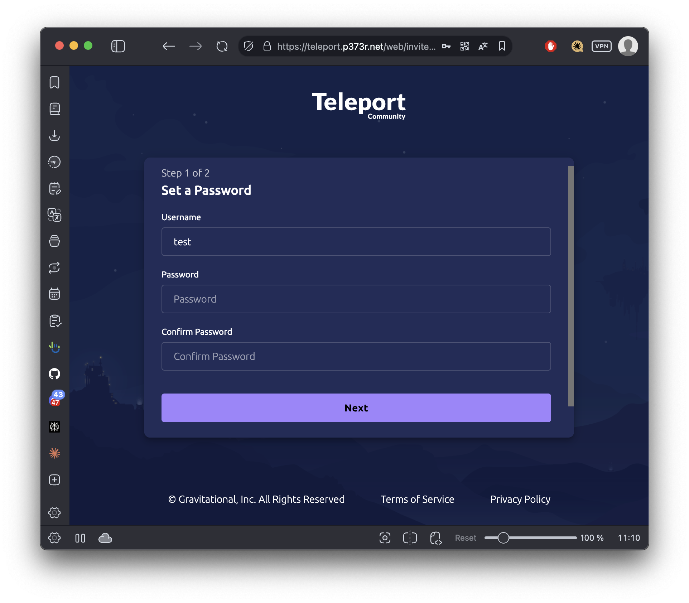Image resolution: width=689 pixels, height=603 pixels.
Task: Open the red hand ad-blocker extension
Action: (551, 46)
